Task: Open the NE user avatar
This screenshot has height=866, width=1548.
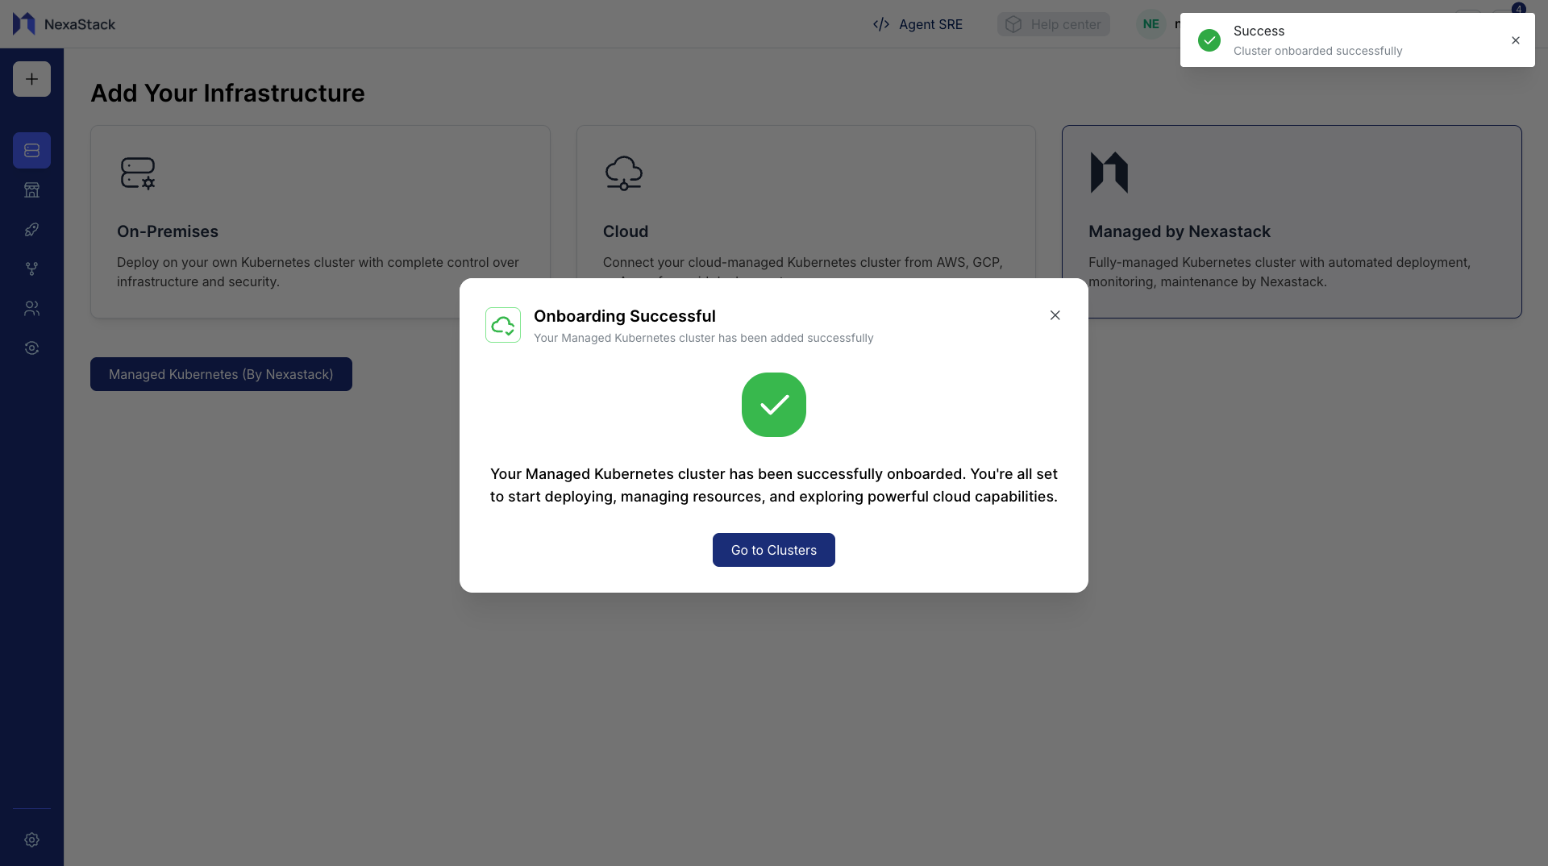Action: pos(1151,24)
